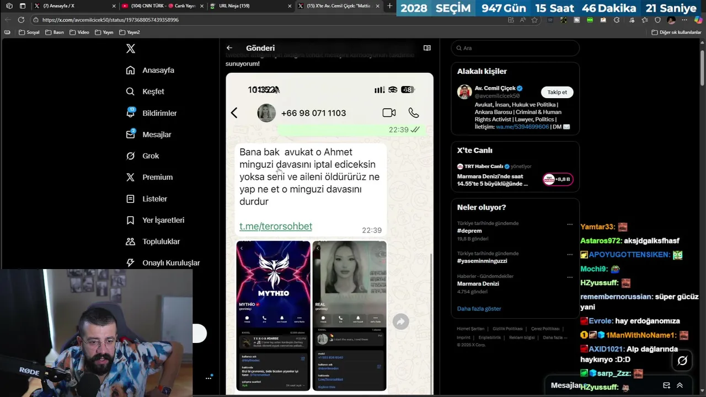Close the URL Ninja tab
Screen dimensions: 706x397
(290, 6)
